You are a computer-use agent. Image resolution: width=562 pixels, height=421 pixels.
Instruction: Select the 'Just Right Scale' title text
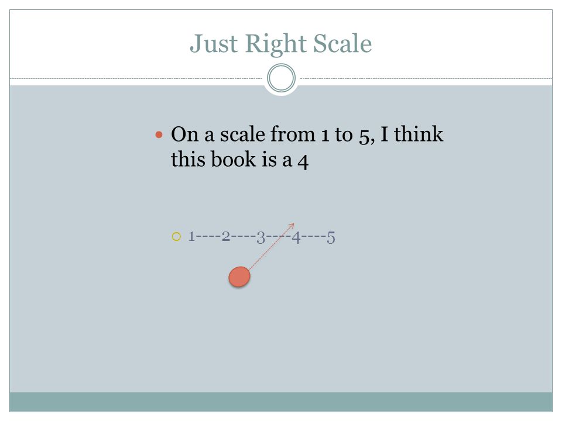point(280,43)
